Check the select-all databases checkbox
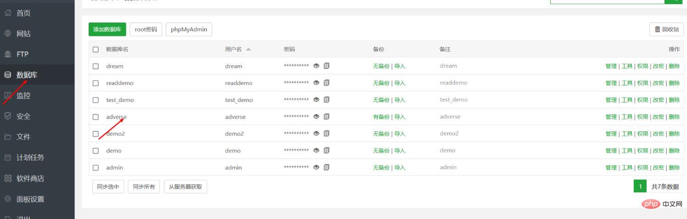The image size is (687, 219). coord(96,49)
